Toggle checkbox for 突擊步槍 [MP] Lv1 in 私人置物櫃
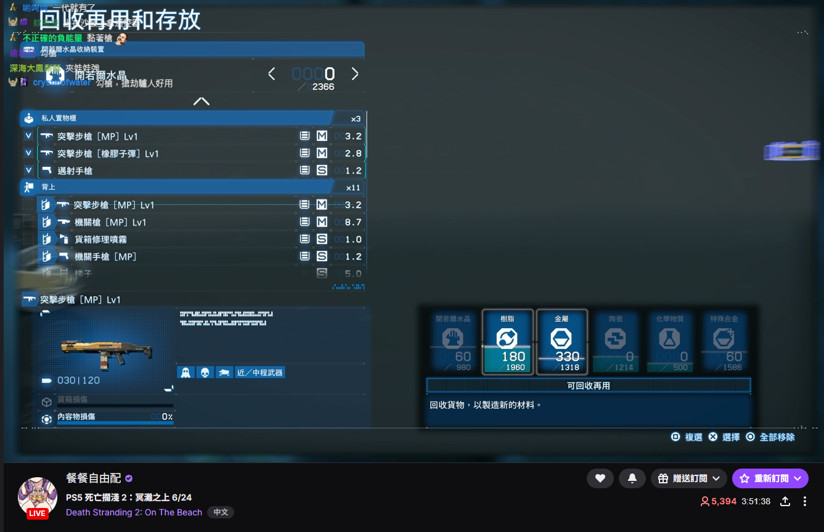This screenshot has width=824, height=532. pyautogui.click(x=28, y=136)
